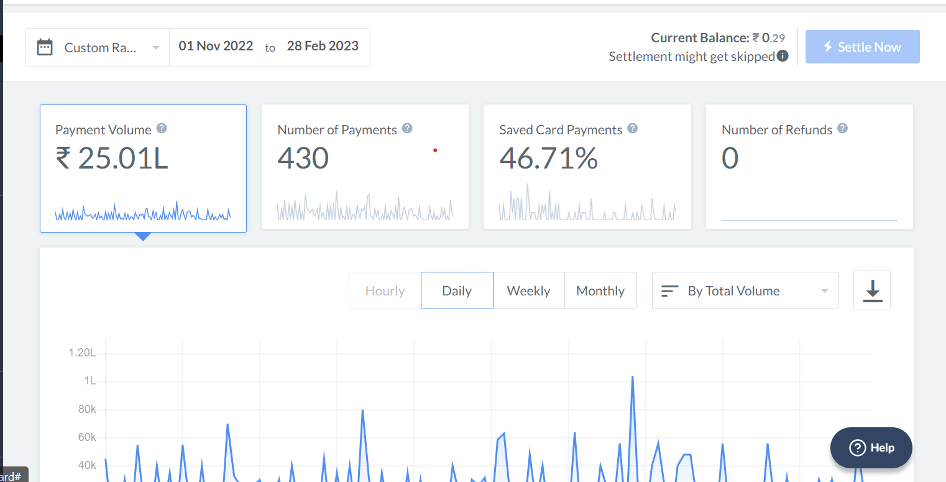Click the Number of Payments help icon
The height and width of the screenshot is (482, 946).
tap(407, 129)
